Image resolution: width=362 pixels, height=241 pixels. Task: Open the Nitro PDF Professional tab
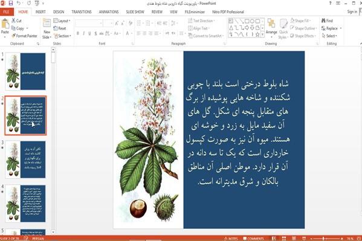pyautogui.click(x=228, y=11)
